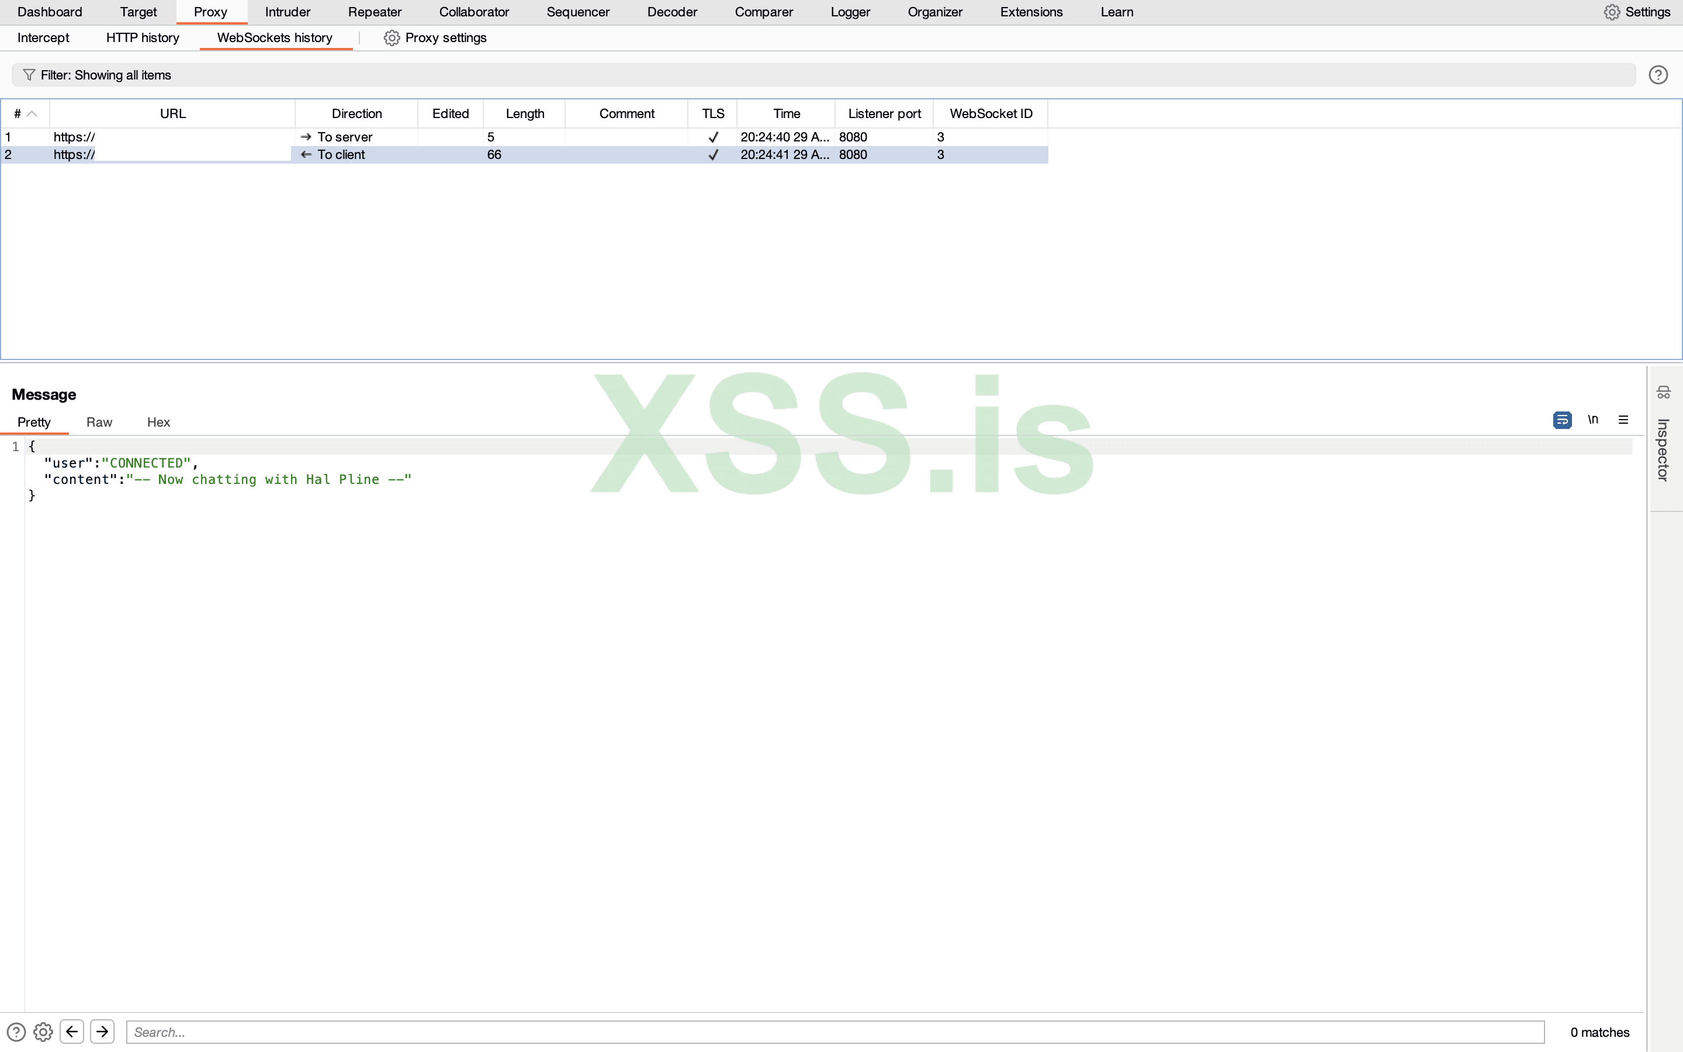Click the help question mark beside the filter bar
The image size is (1683, 1052).
tap(1658, 74)
